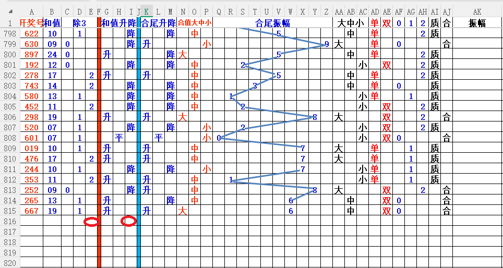Image resolution: width=503 pixels, height=268 pixels.
Task: Click the 单 header in row 1
Action: point(374,23)
